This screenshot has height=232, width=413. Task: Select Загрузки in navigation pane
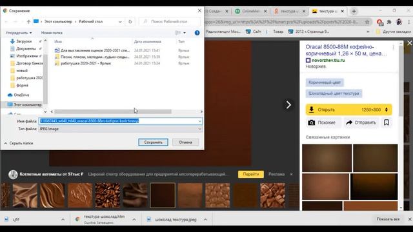point(24,41)
